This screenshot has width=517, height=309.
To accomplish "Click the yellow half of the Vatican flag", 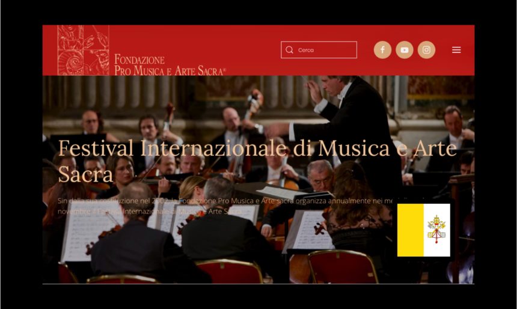I will pyautogui.click(x=411, y=230).
